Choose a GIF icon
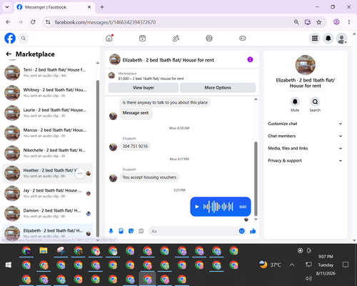The width and height of the screenshot is (357, 286). [x=141, y=231]
